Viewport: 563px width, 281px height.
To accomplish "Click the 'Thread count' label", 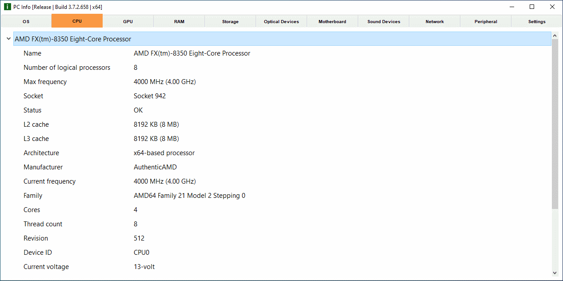I will click(43, 224).
